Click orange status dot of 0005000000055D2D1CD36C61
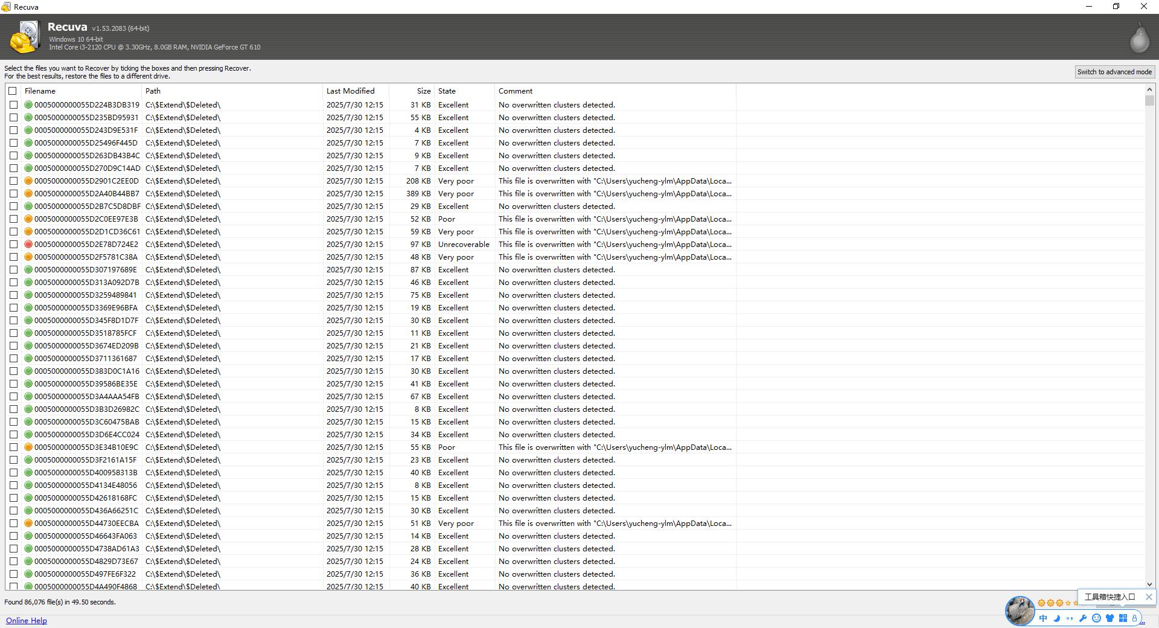This screenshot has width=1159, height=628. tap(28, 231)
